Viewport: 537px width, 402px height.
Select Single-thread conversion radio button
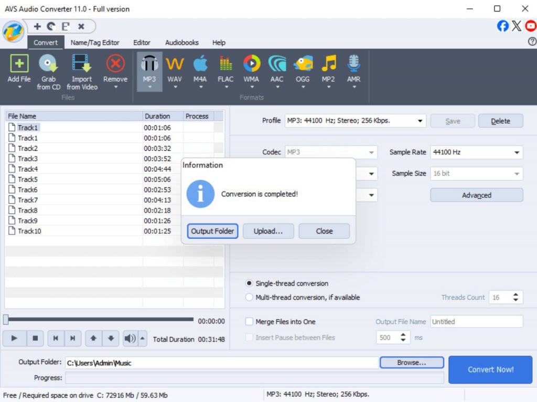(250, 283)
